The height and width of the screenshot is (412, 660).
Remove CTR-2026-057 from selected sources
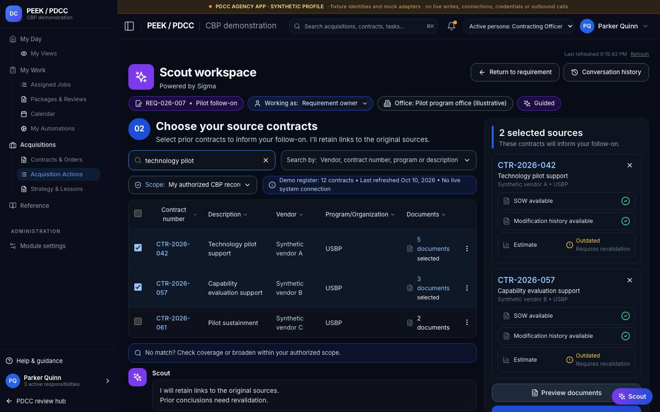tap(630, 280)
